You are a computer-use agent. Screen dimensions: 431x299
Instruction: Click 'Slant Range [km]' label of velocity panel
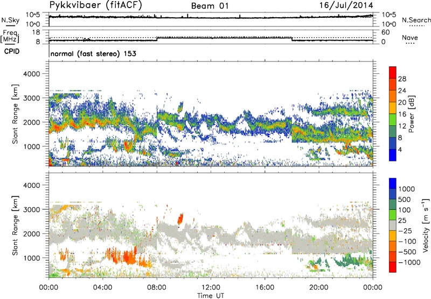pyautogui.click(x=15, y=226)
